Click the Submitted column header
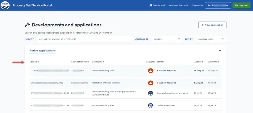This screenshot has height=113, width=253. tap(213, 62)
